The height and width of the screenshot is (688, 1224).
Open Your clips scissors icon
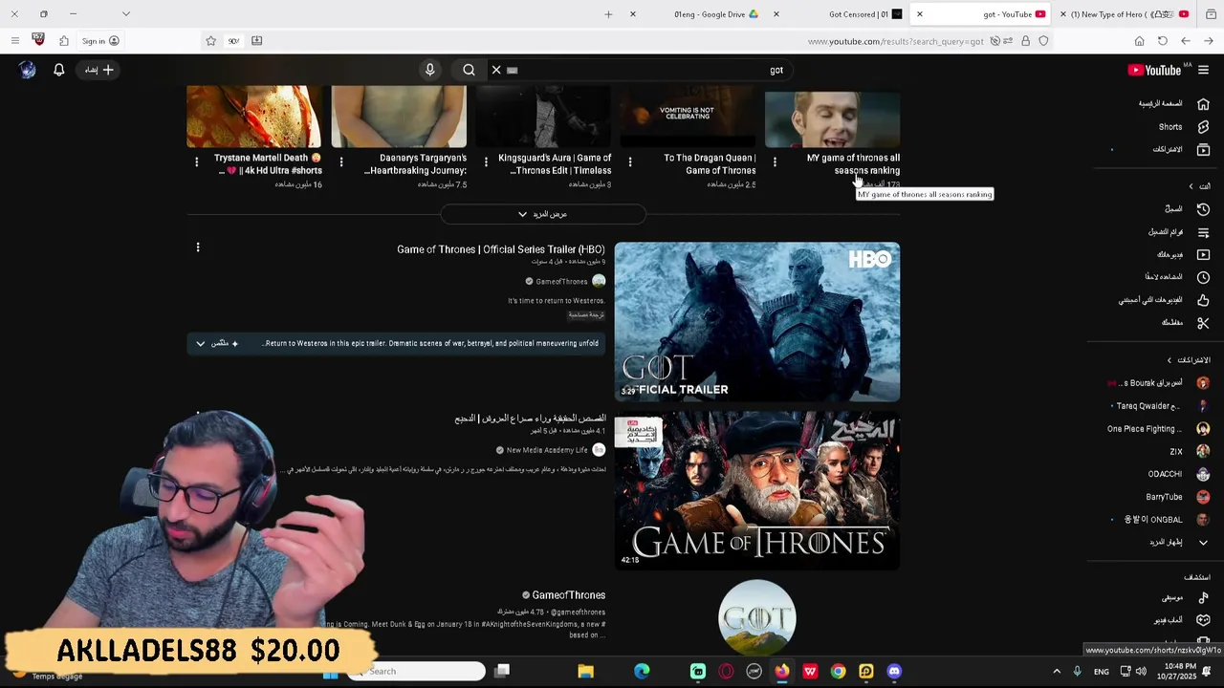(1203, 323)
